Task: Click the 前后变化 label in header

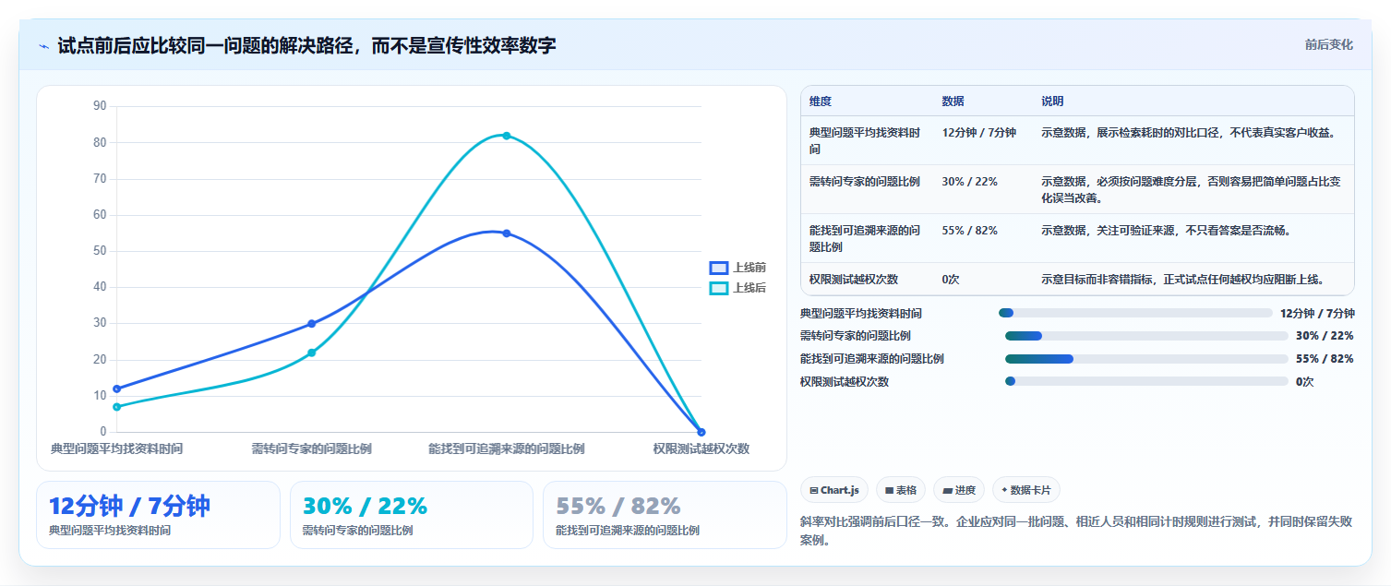Action: (1329, 44)
